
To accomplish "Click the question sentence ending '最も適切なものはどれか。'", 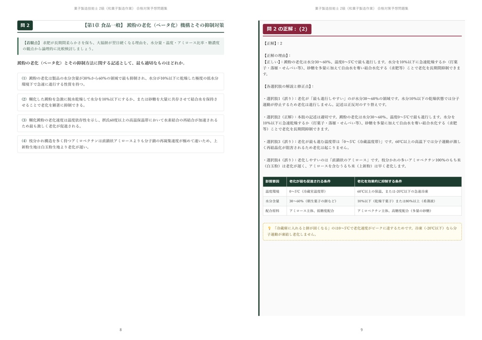I will point(102,63).
